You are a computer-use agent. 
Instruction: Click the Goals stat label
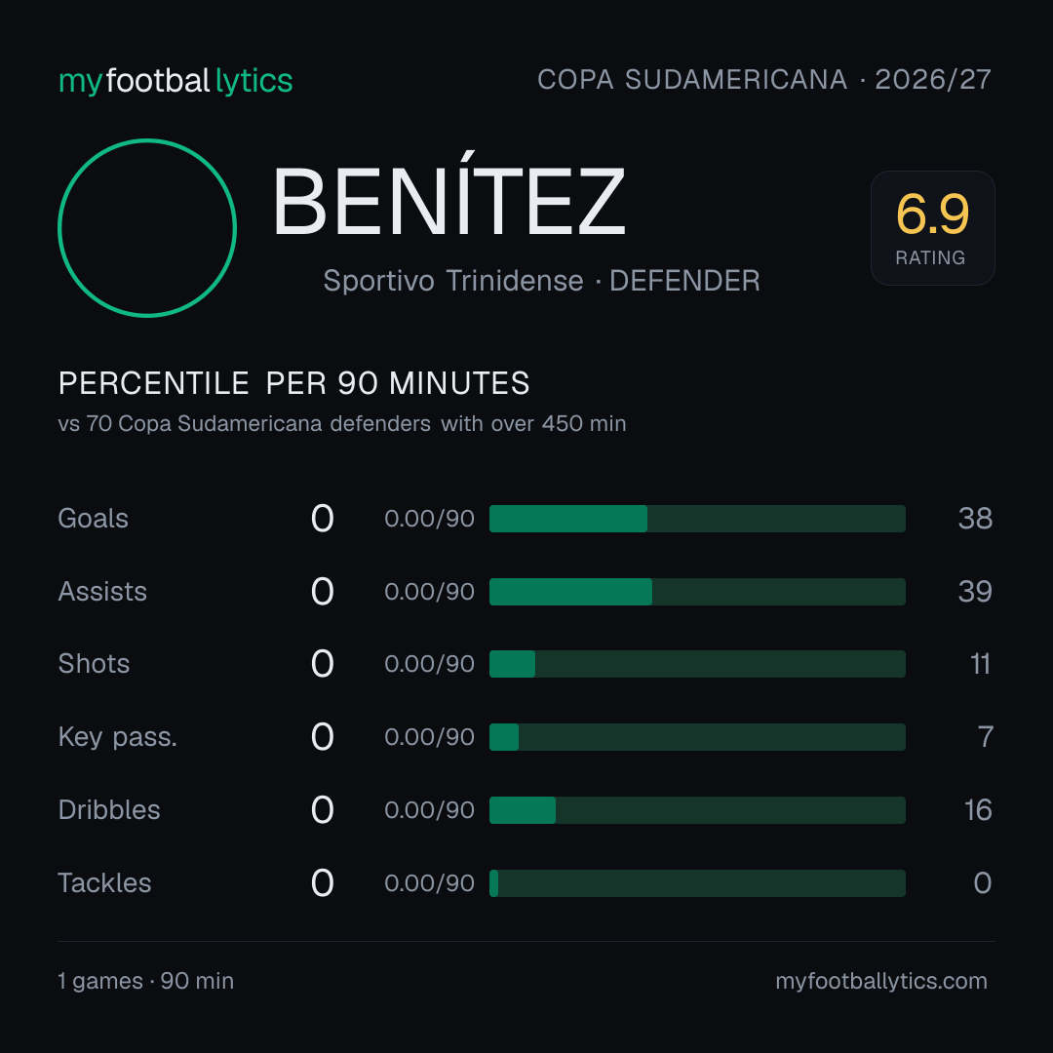coord(93,519)
